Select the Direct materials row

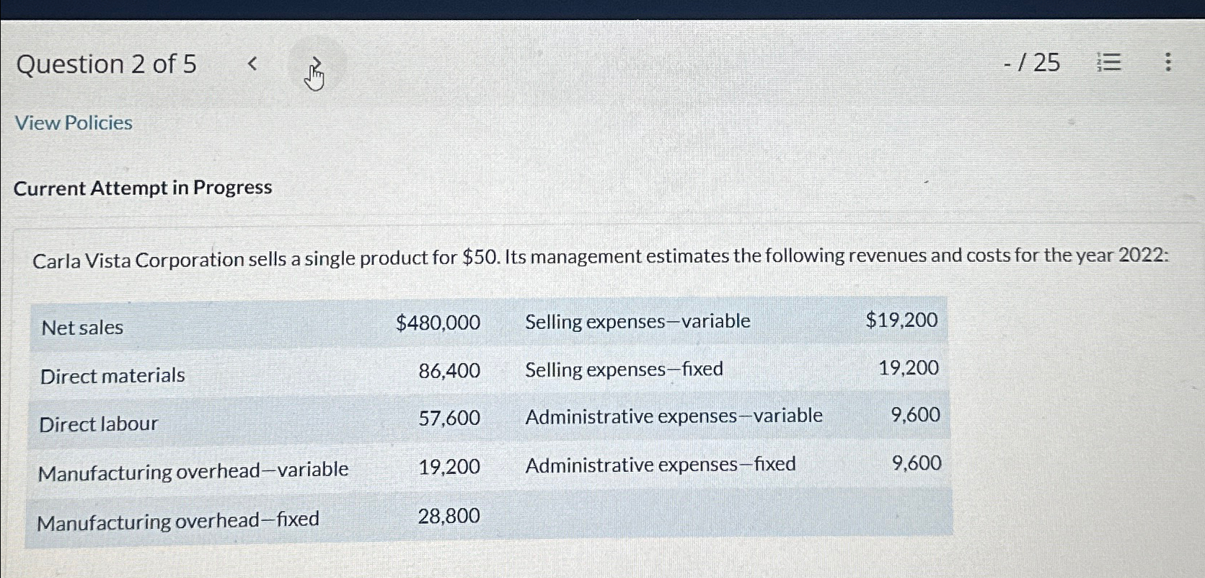[x=111, y=375]
